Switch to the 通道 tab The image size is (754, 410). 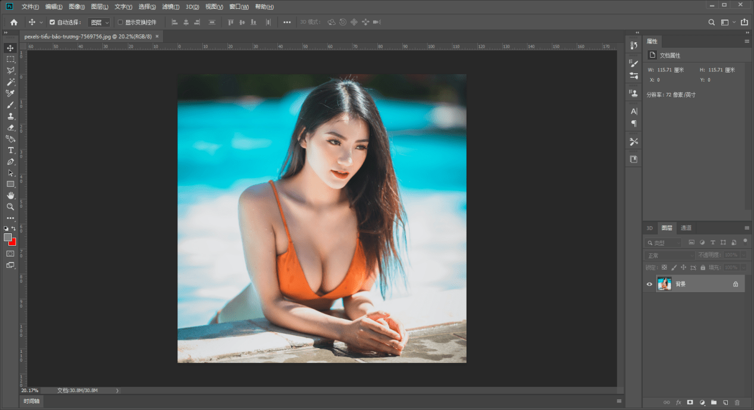coord(686,228)
